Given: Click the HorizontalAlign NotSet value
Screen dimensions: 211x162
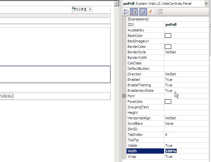Looking at the screenshot, I should click(171, 118).
